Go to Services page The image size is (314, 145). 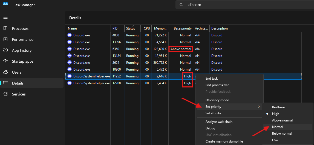pos(32,94)
